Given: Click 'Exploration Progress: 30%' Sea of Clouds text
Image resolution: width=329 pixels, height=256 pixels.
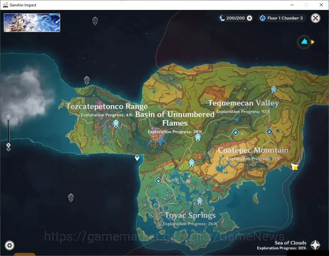Looking at the screenshot, I should (x=282, y=248).
